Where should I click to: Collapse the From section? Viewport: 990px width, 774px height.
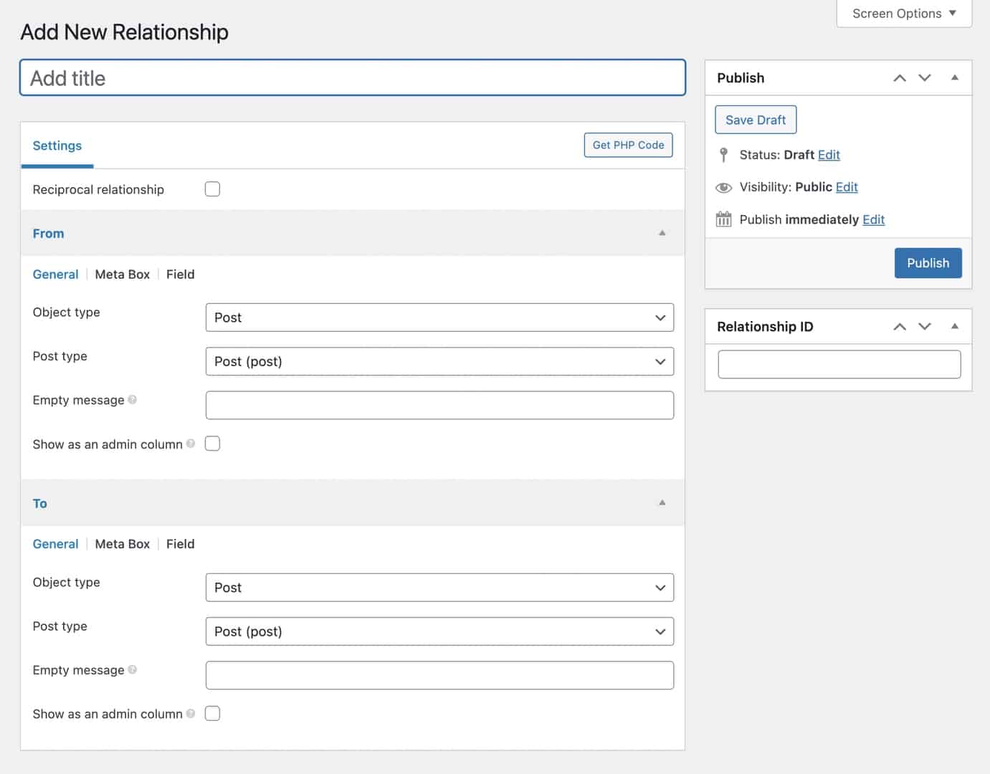[662, 233]
